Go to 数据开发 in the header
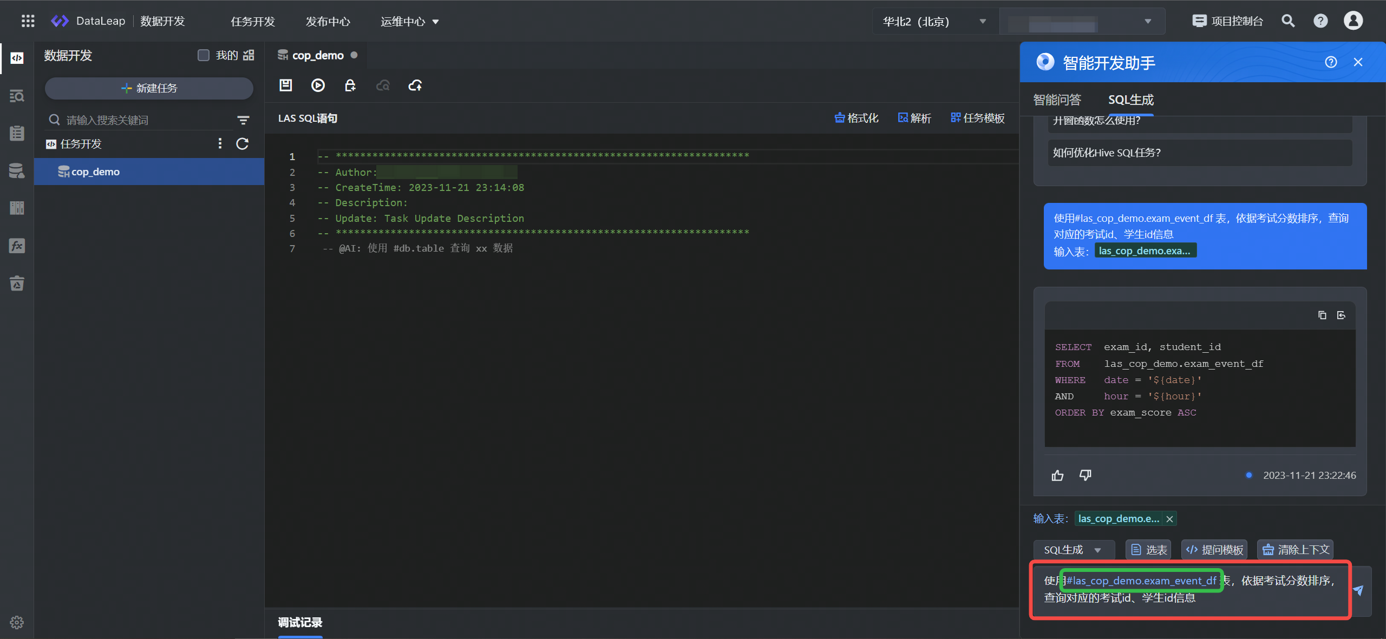The image size is (1386, 639). point(162,21)
